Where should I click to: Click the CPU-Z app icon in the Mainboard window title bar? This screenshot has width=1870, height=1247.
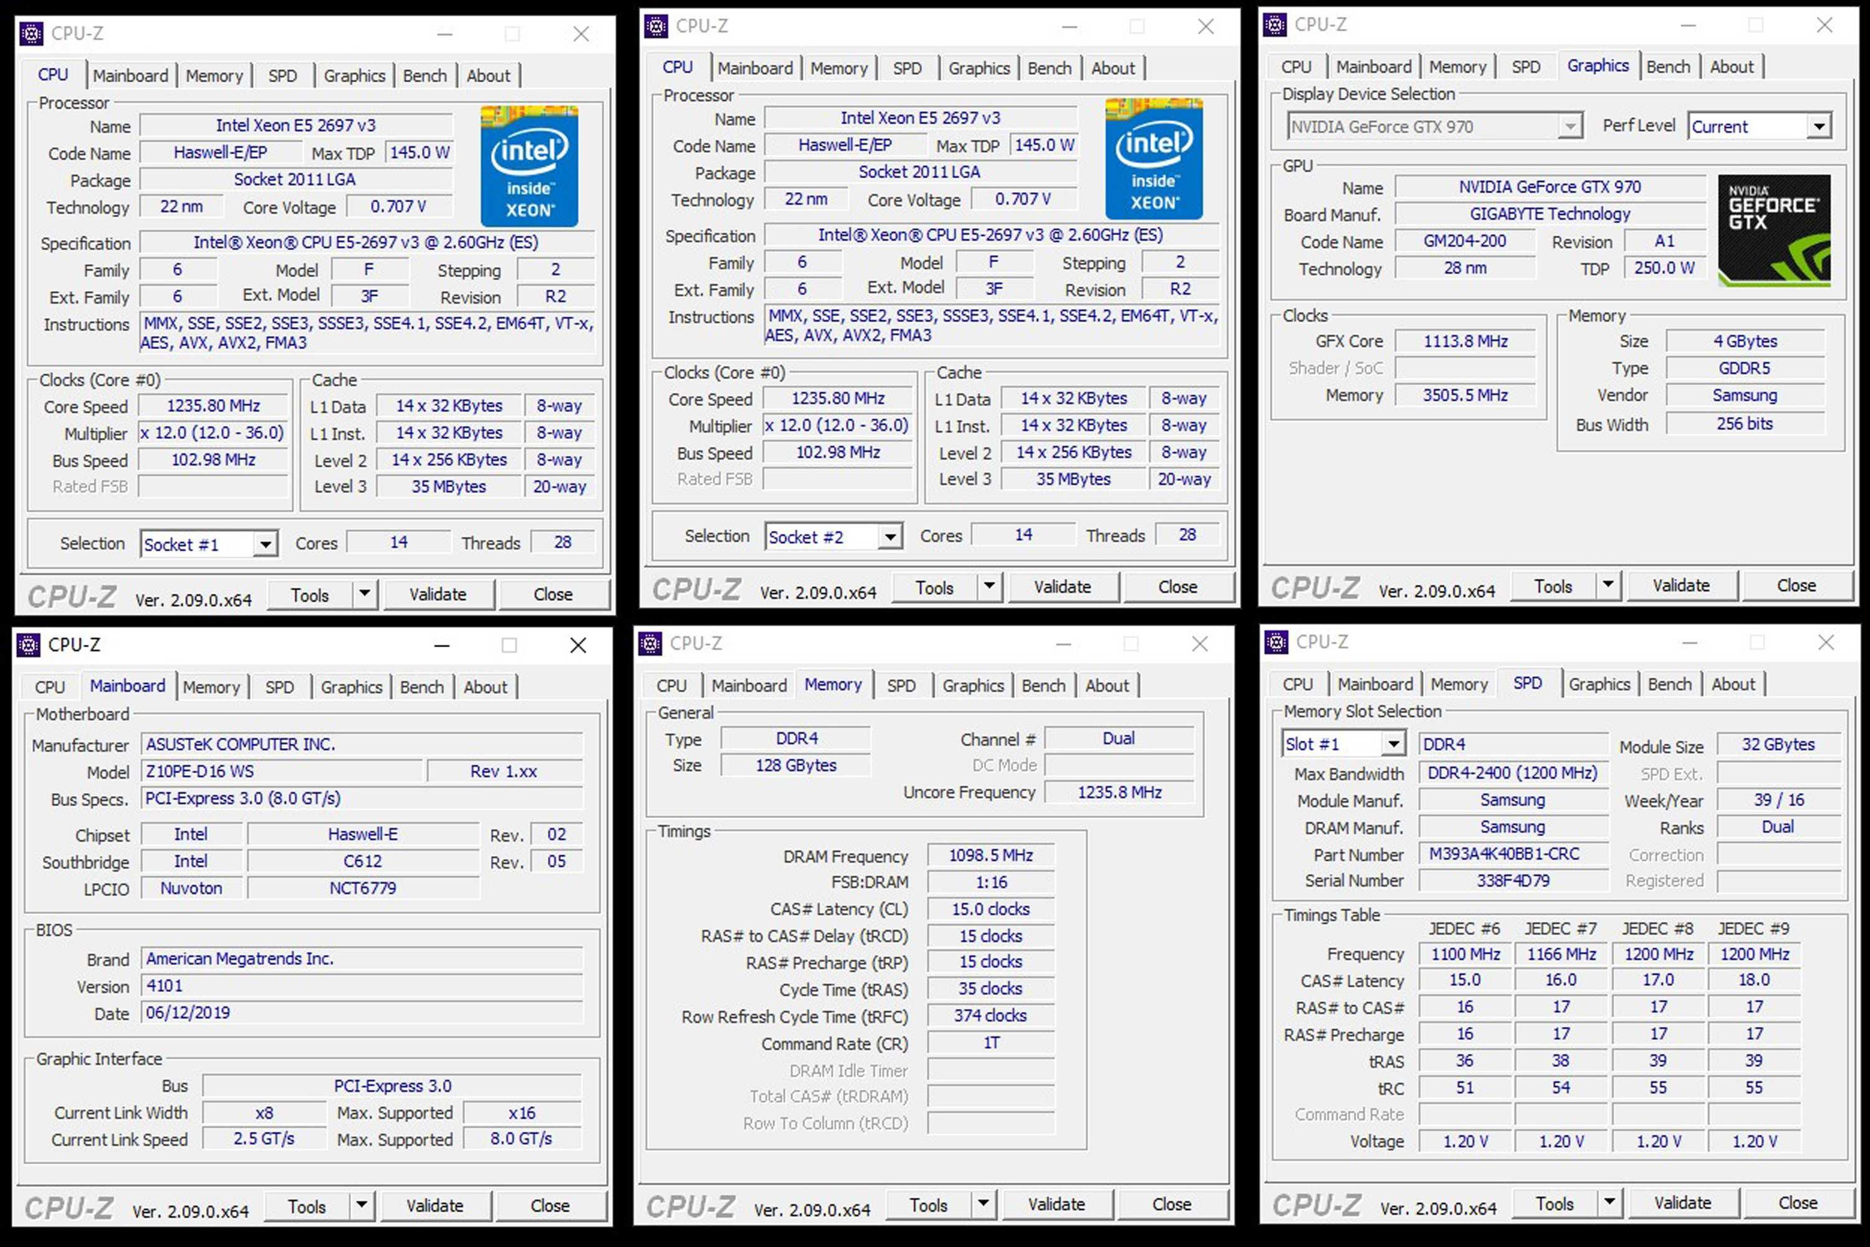tap(28, 644)
